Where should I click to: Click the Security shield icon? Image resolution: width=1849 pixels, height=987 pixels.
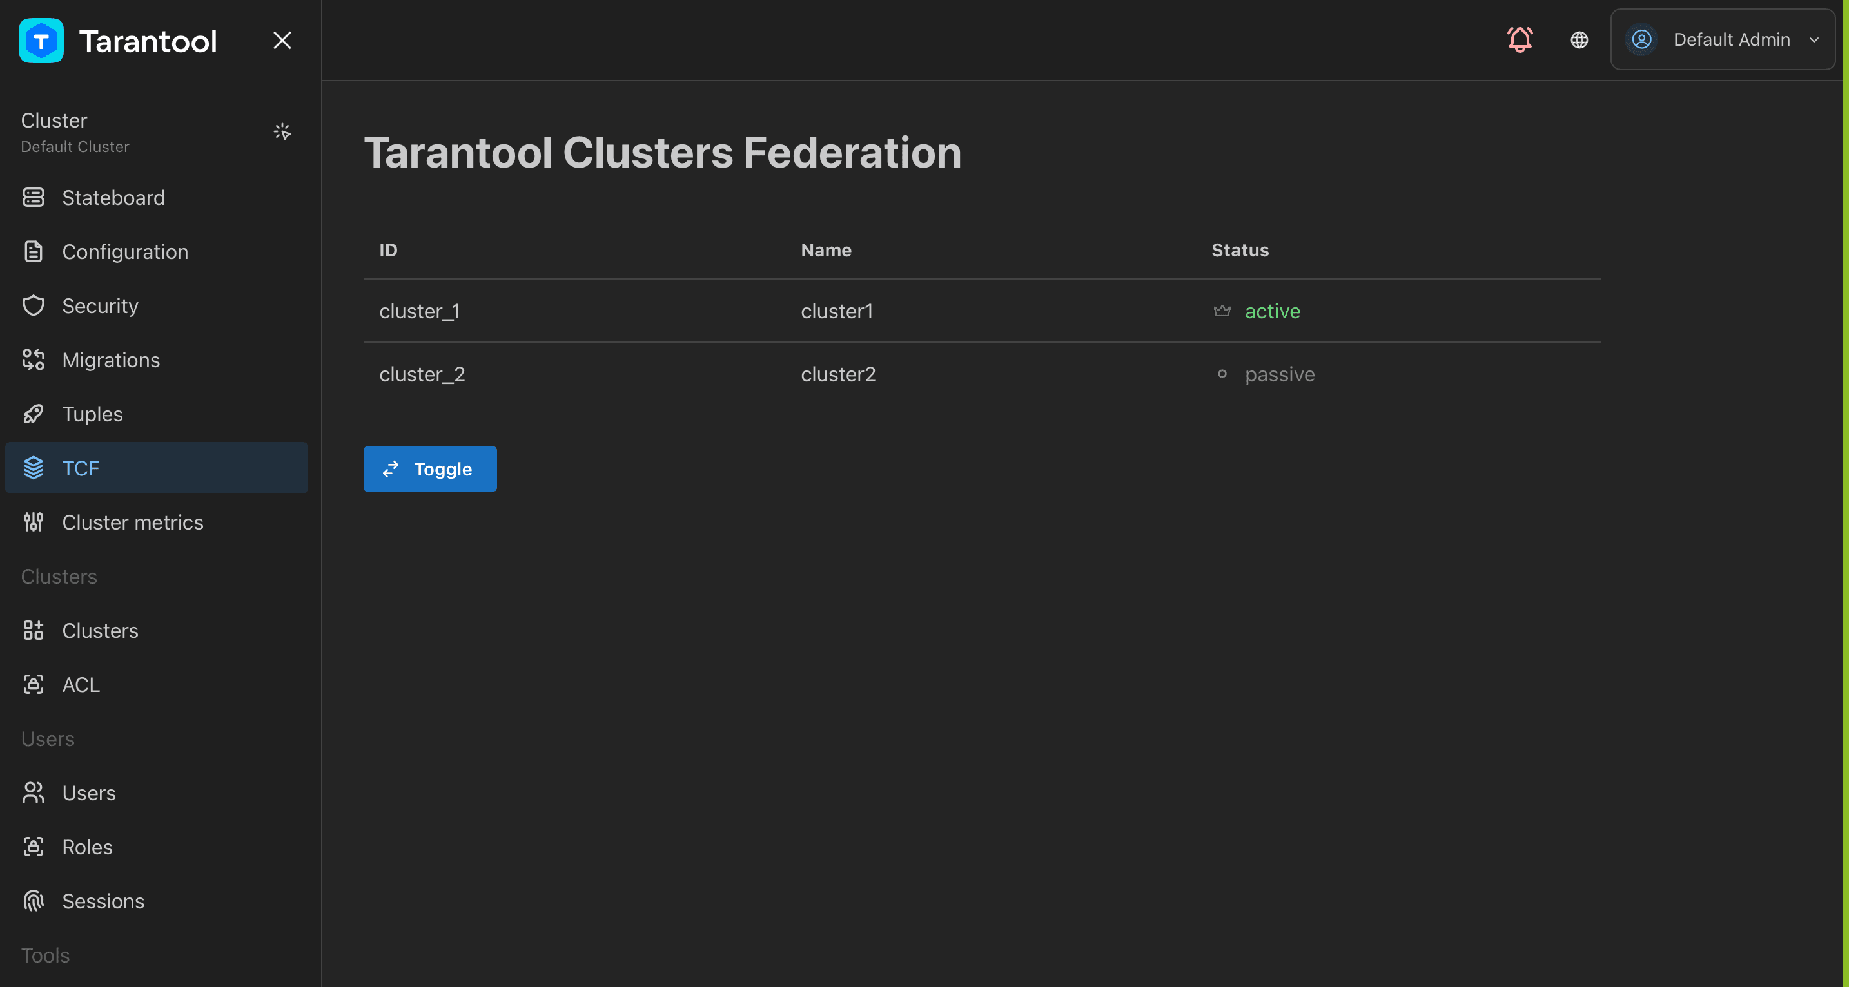pyautogui.click(x=34, y=305)
